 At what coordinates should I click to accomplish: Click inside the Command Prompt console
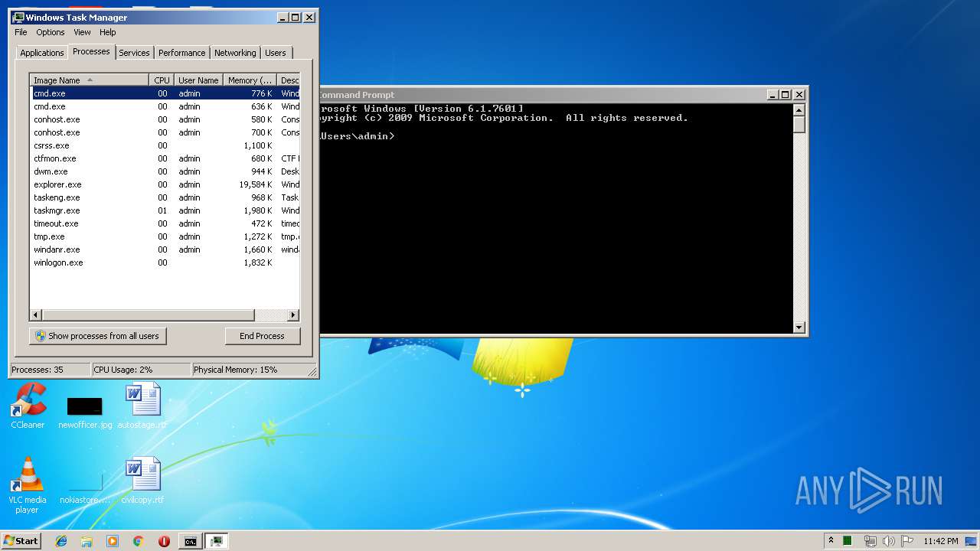(x=556, y=219)
